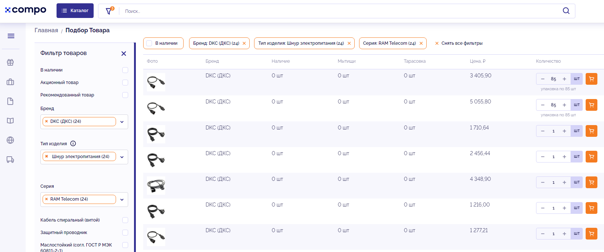Screen dimensions: 604x252
Task: Show info about Тип изделия
Action: click(73, 143)
